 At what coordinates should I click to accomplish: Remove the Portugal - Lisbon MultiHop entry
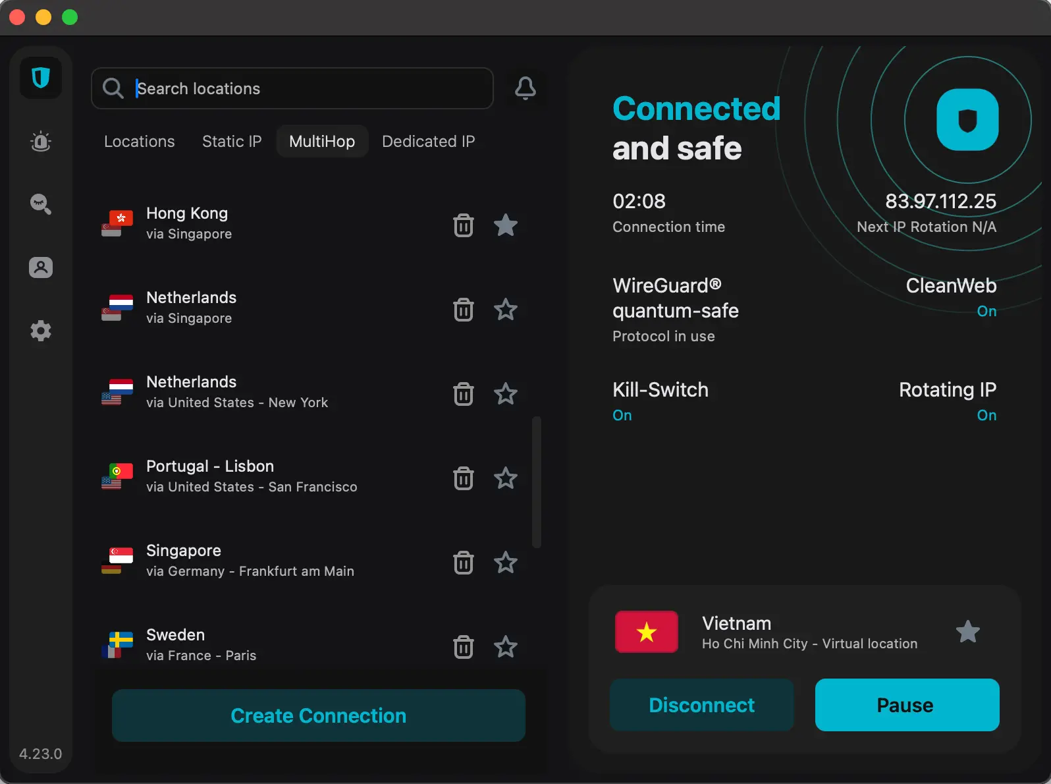(x=464, y=478)
